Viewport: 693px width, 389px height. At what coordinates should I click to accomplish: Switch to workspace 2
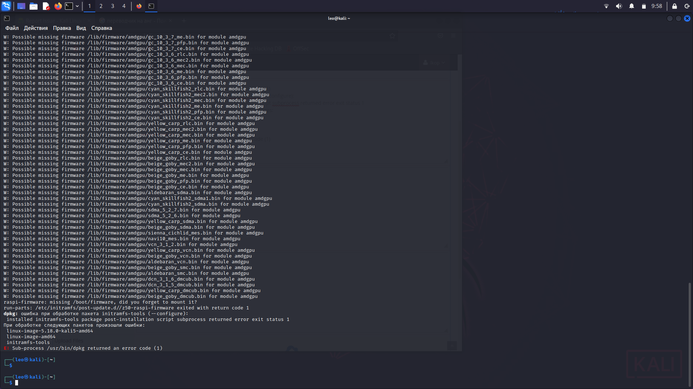[x=101, y=6]
